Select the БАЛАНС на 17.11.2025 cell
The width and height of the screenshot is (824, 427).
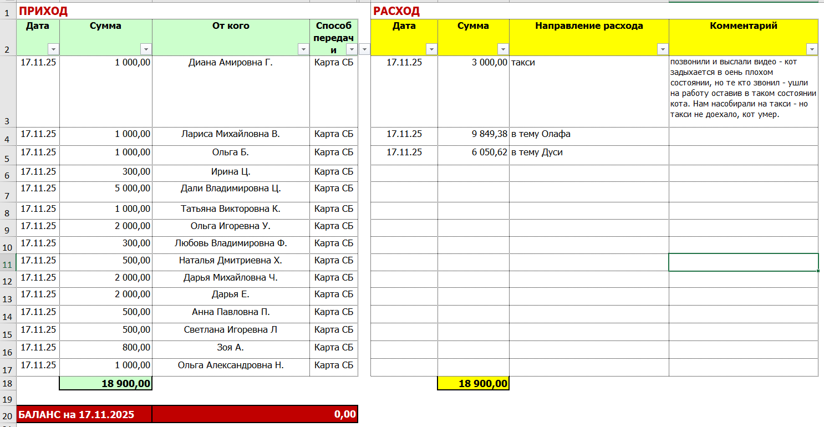84,414
